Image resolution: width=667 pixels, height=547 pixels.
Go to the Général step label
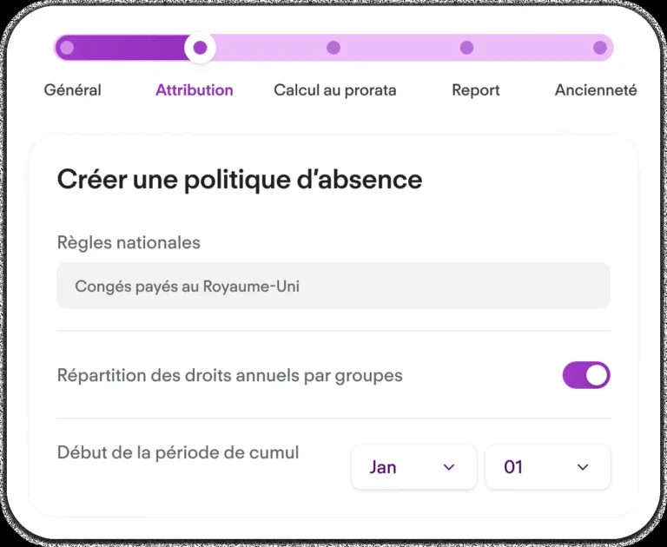72,90
